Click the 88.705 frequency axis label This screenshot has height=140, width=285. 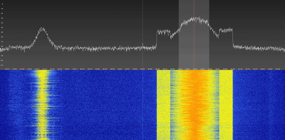click(x=158, y=69)
